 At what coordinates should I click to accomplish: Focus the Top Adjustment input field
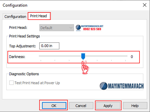point(49,46)
